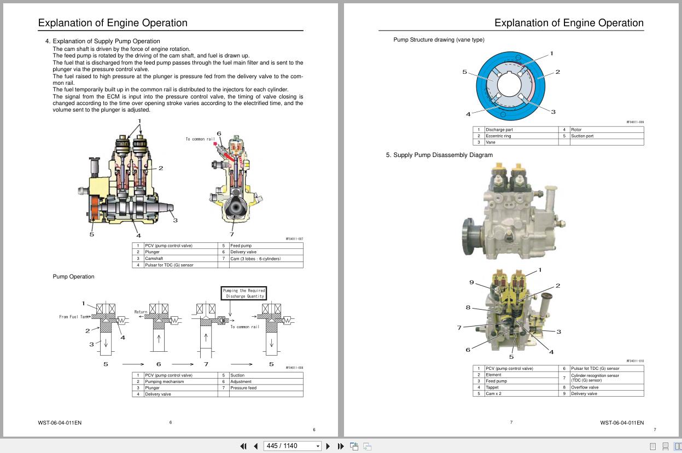Jump to the first page of the document
This screenshot has width=682, height=453.
point(243,446)
